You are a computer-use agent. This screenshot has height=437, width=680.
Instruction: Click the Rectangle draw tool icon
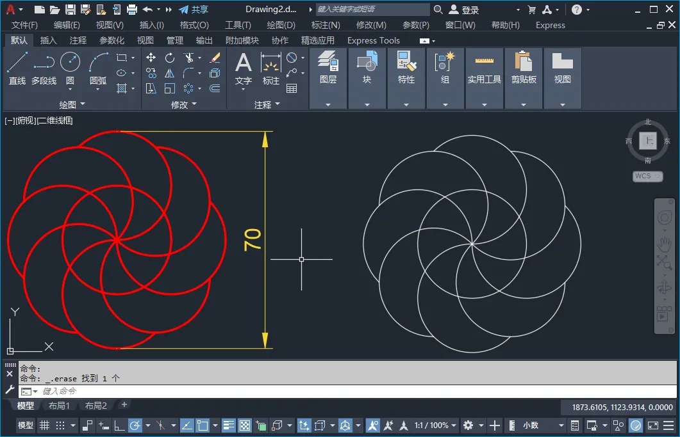122,58
